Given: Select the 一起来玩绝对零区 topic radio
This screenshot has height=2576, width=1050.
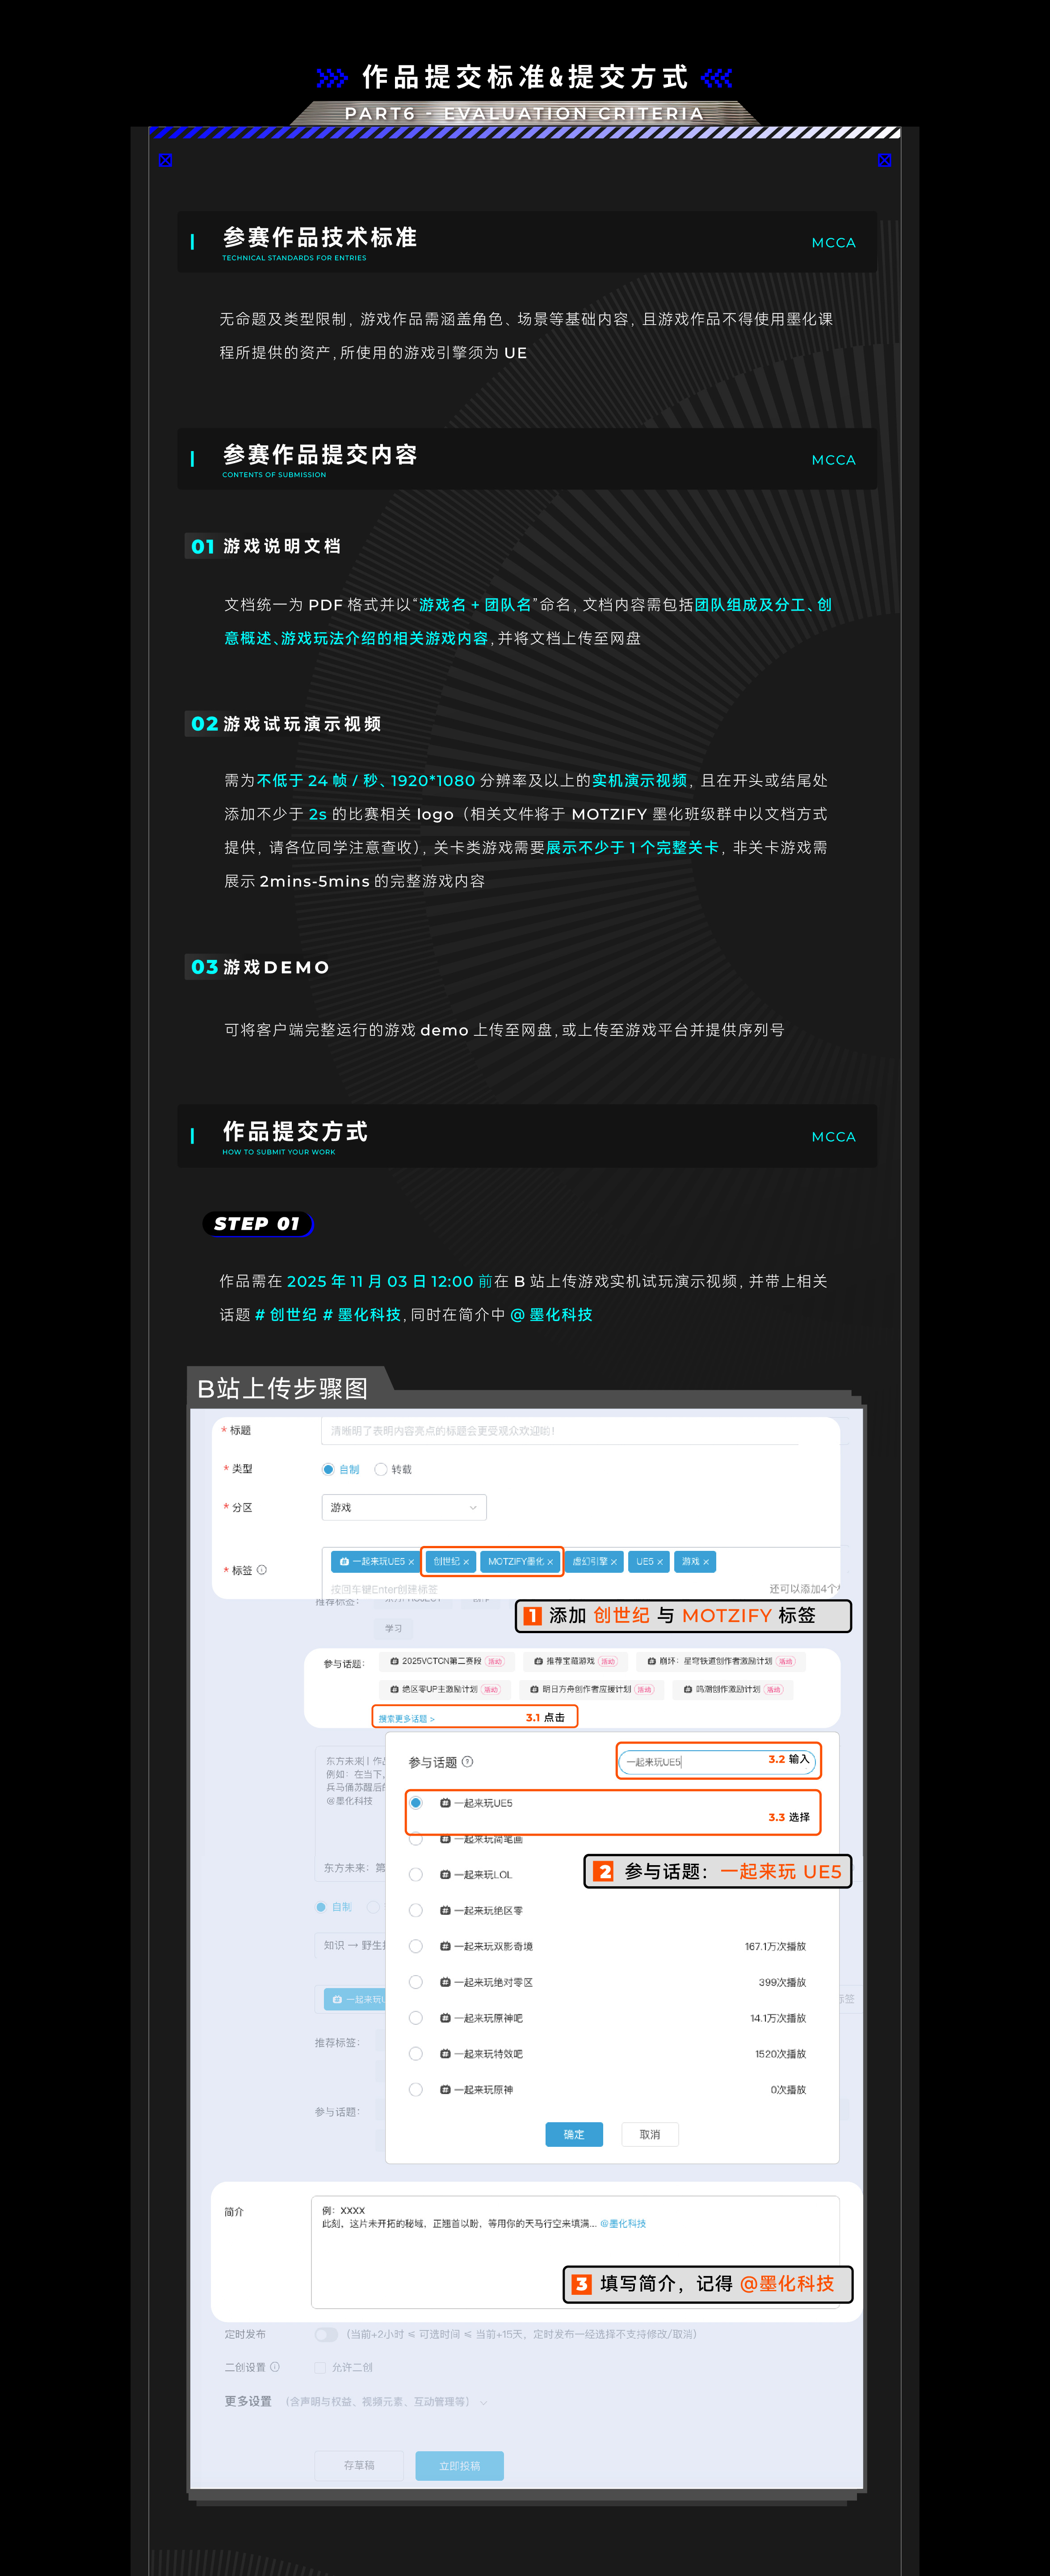Looking at the screenshot, I should click(x=416, y=1982).
